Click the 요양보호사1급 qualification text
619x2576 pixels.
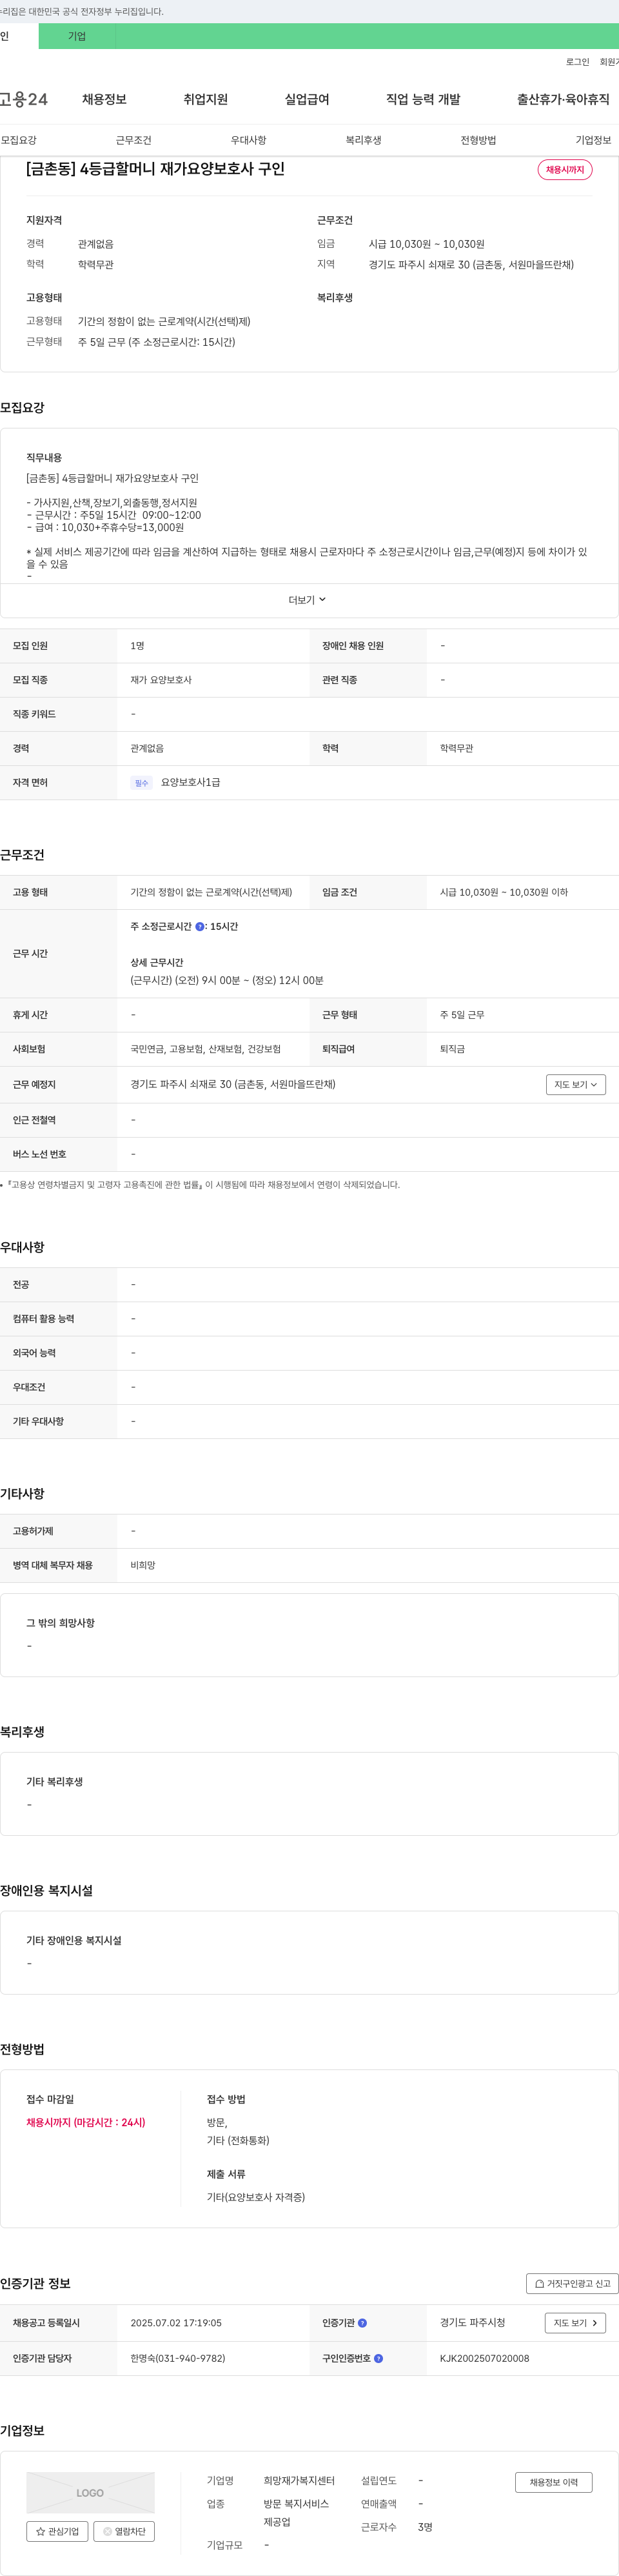190,782
